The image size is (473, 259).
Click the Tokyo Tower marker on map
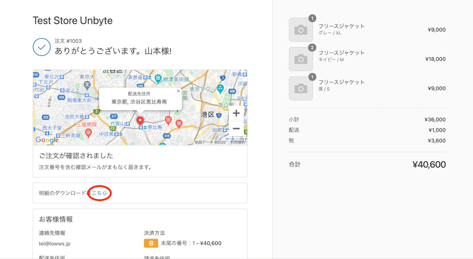220,89
